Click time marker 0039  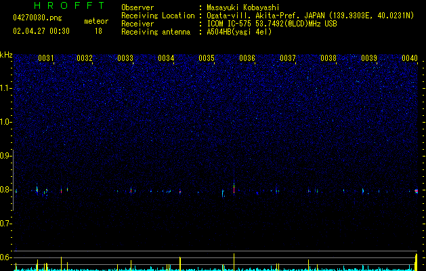point(369,58)
